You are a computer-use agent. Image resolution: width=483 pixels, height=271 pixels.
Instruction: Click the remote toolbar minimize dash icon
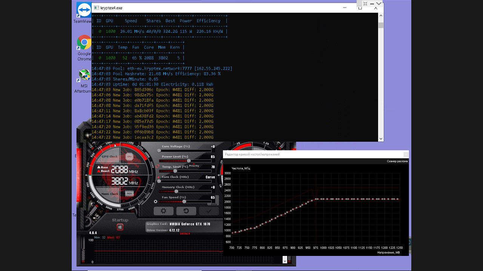pos(372,3)
